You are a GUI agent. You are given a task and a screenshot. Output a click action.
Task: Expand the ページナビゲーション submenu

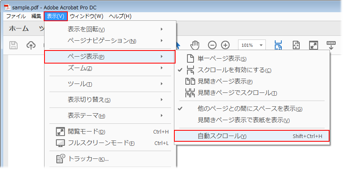click(110, 41)
